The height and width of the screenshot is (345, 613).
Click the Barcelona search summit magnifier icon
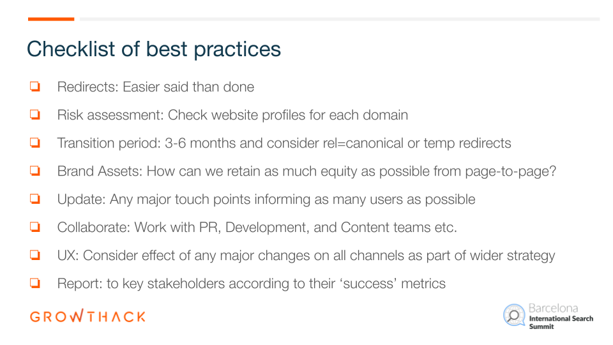(x=513, y=315)
